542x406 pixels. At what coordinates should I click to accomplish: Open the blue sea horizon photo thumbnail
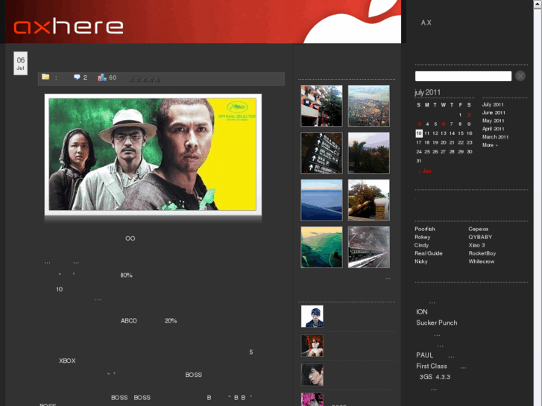(x=321, y=200)
